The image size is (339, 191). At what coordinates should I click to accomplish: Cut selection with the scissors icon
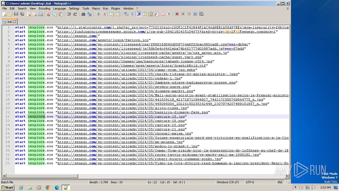point(48,14)
